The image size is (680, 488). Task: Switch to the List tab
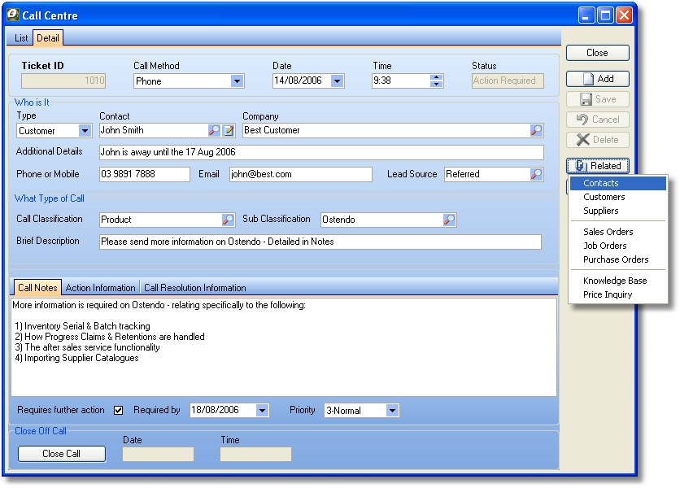point(21,38)
